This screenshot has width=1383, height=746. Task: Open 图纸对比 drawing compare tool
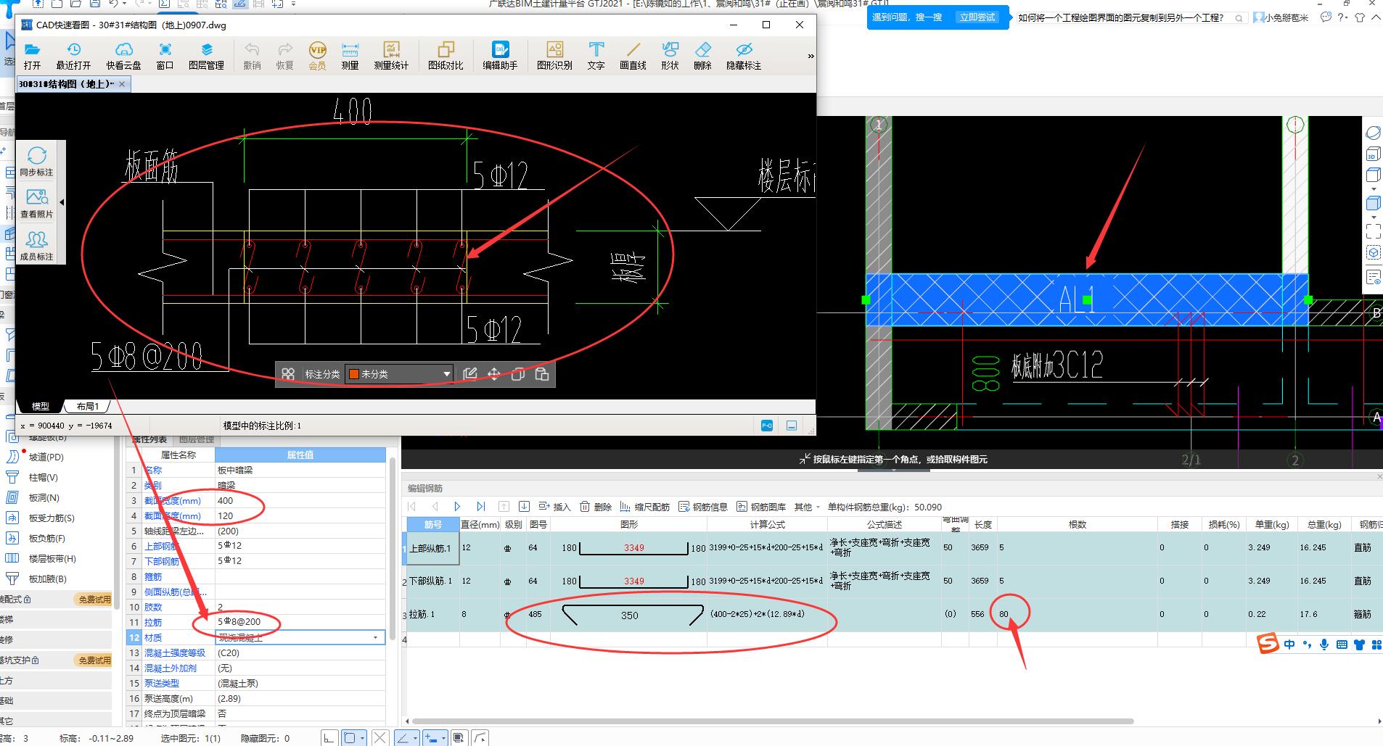(446, 56)
